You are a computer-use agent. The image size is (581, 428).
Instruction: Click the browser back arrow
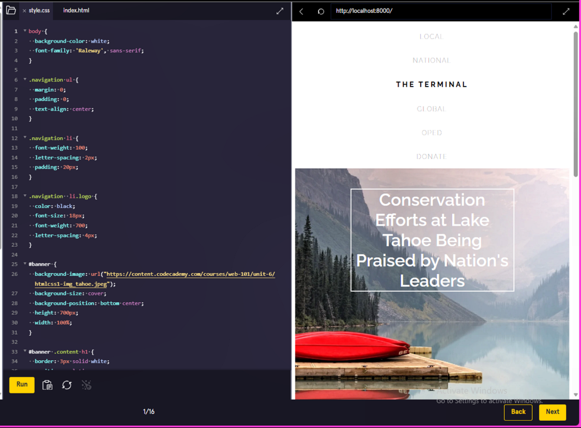(x=301, y=11)
